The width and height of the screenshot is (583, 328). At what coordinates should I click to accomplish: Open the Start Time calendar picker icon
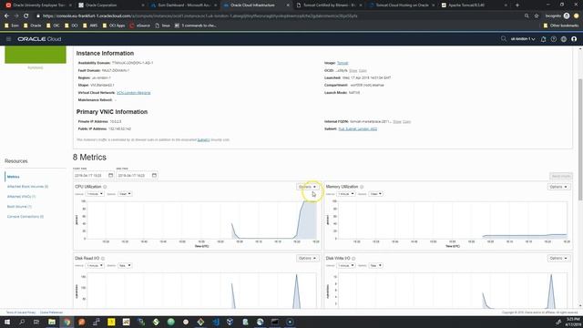tap(110, 175)
